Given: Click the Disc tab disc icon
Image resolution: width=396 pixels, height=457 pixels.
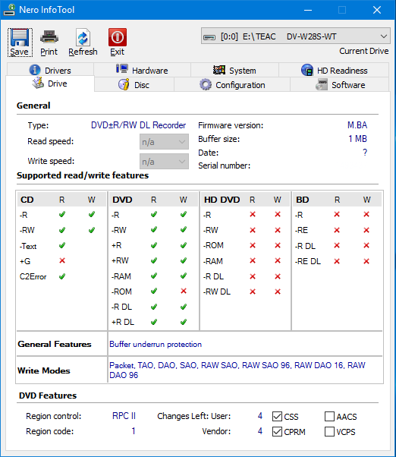Looking at the screenshot, I should (124, 85).
